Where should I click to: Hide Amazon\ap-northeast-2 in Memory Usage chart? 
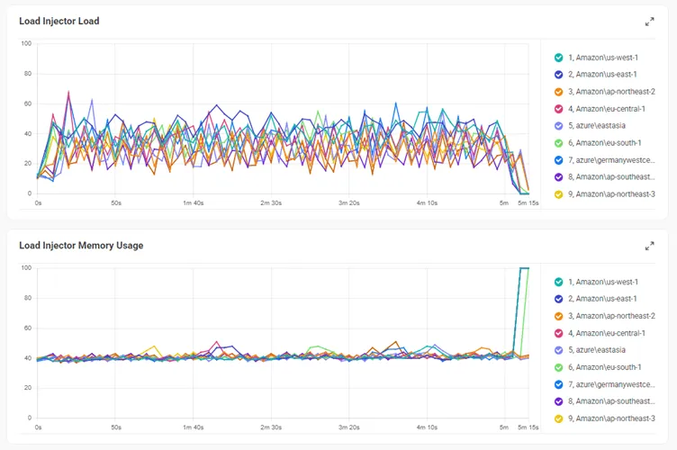coord(559,316)
